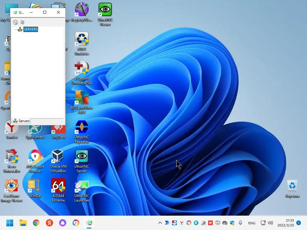The height and width of the screenshot is (230, 307).
Task: Open AVG Secure Browser desktop icon
Action: click(x=35, y=161)
